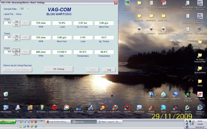Expand the quick launch overflow chevron

pos(41,121)
